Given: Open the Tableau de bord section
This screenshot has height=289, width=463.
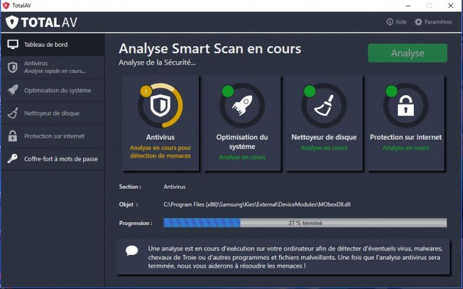Looking at the screenshot, I should tap(53, 44).
